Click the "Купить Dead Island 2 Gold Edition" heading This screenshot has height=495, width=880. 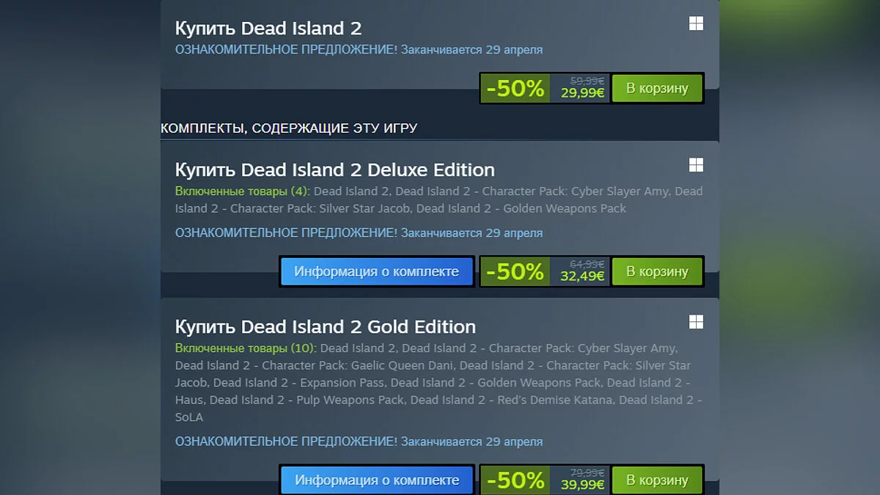coord(325,327)
